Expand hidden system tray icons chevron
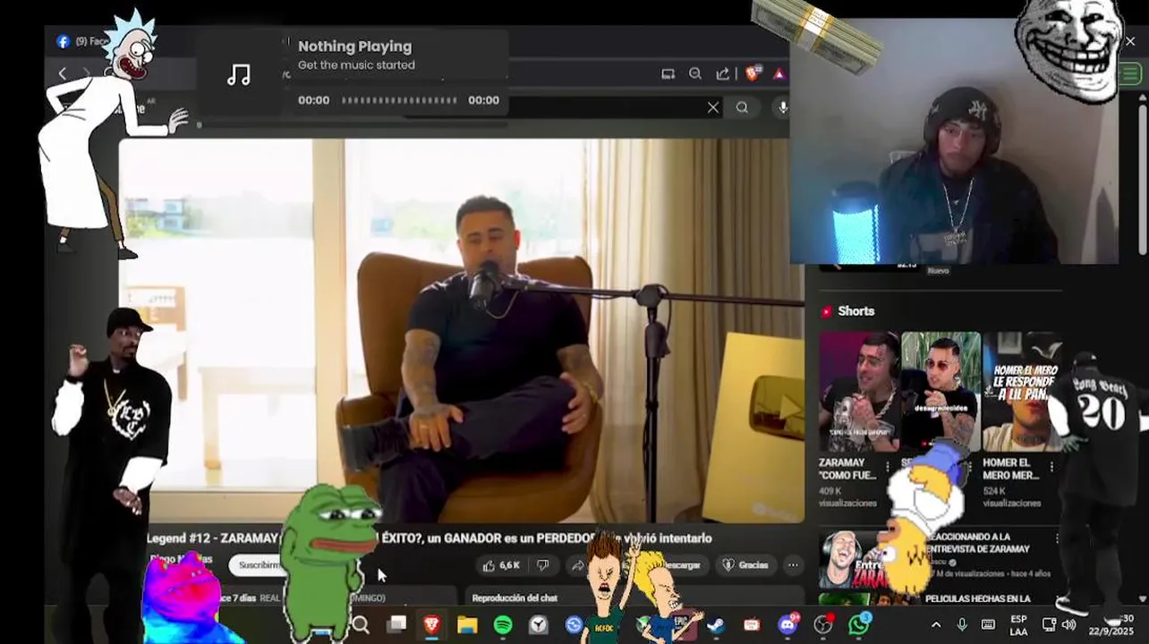The width and height of the screenshot is (1149, 644). point(936,624)
